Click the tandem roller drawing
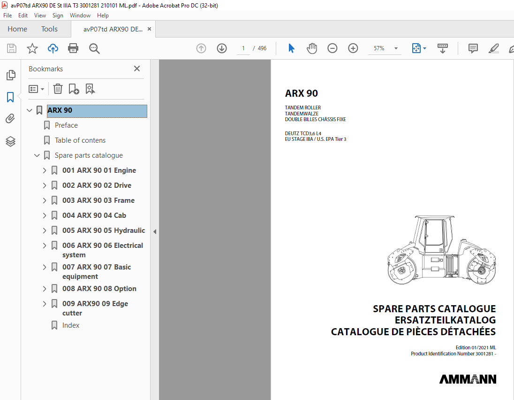 click(x=441, y=250)
